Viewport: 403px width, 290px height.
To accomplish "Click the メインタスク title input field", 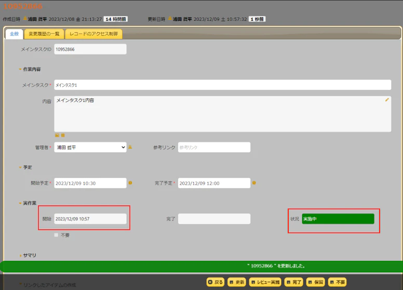I will click(223, 85).
